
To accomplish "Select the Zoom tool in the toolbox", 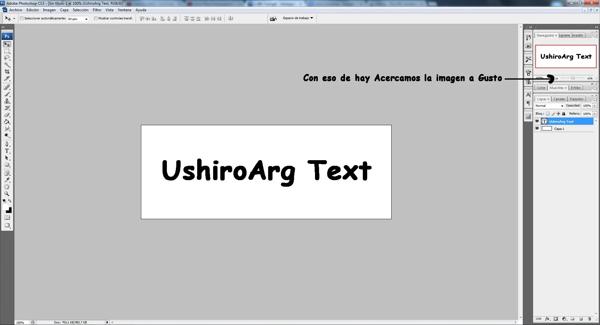I will coord(7,194).
